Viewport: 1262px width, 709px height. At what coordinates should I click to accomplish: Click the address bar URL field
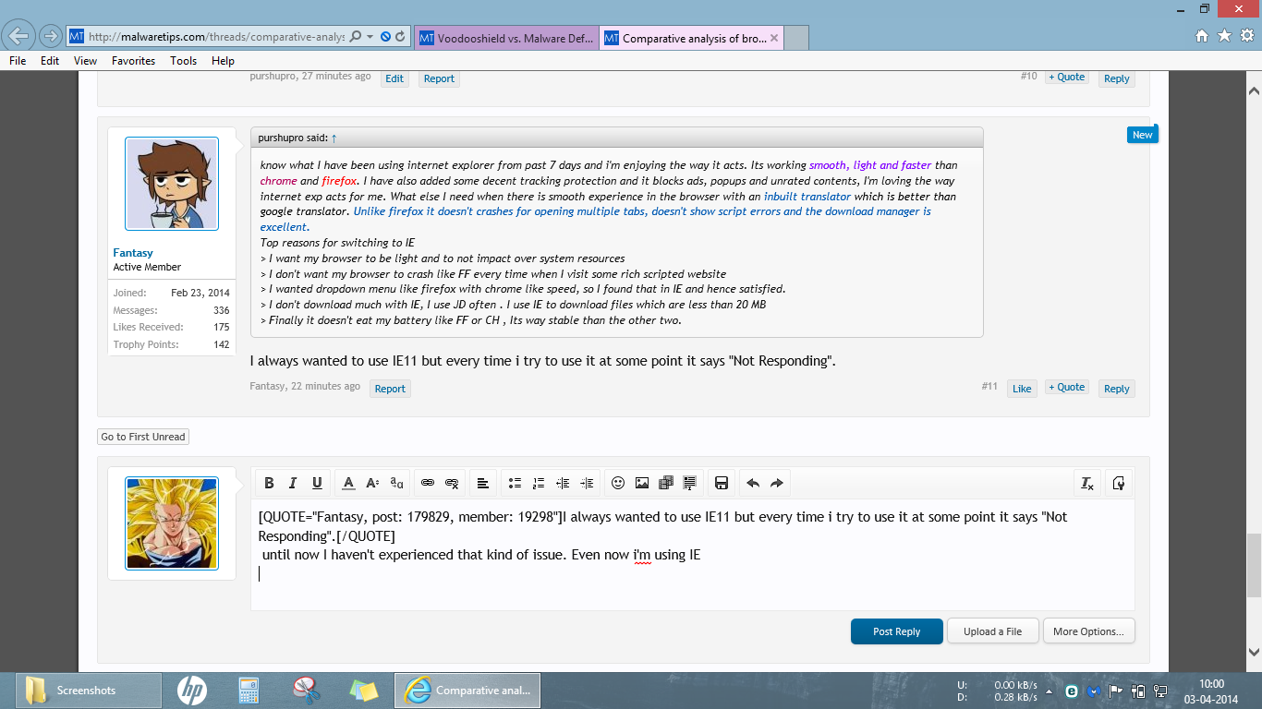coord(216,37)
